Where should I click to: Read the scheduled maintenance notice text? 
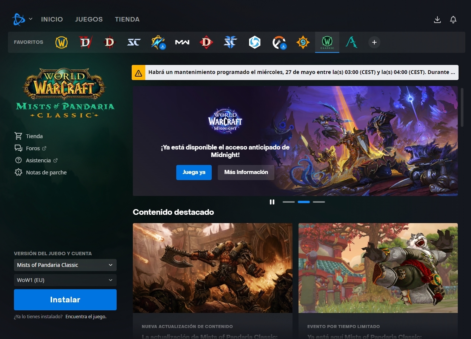click(302, 72)
